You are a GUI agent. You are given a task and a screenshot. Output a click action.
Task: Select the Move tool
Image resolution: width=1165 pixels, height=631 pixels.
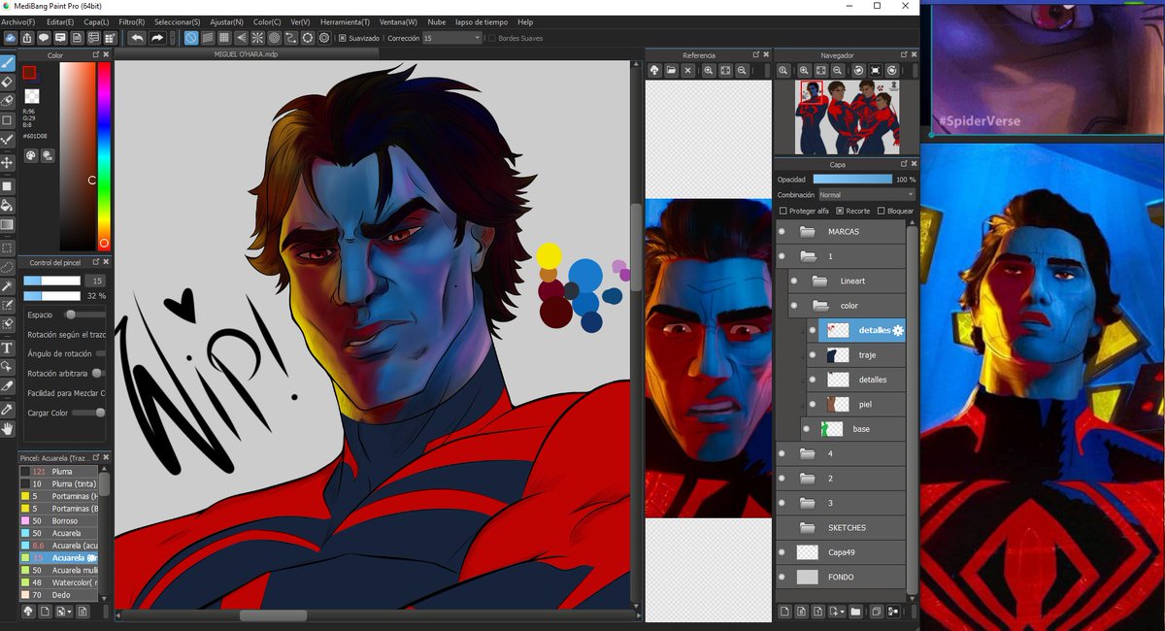pos(8,162)
